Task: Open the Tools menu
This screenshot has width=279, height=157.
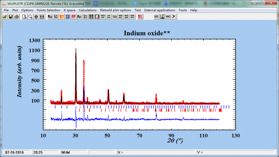Action: tap(183, 10)
